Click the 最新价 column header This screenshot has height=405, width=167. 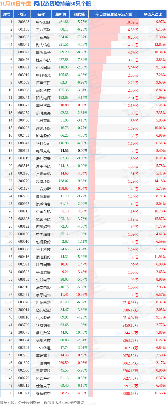pyautogui.click(x=61, y=14)
